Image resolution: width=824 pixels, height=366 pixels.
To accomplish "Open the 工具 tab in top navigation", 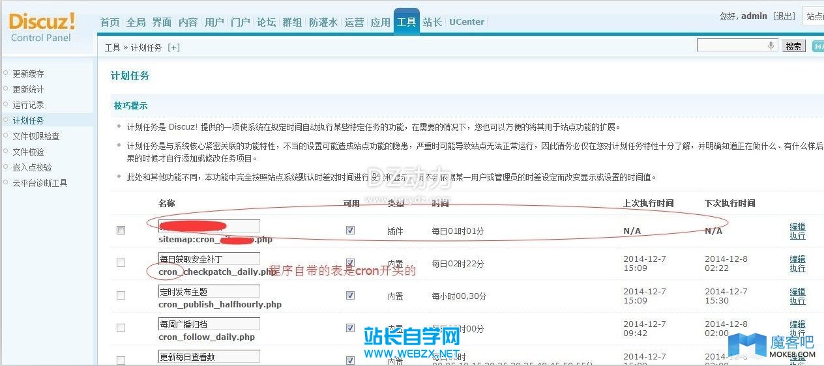I will click(406, 22).
